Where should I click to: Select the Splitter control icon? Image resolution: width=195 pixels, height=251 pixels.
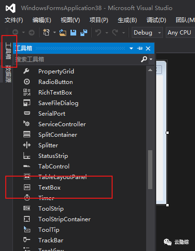27,145
